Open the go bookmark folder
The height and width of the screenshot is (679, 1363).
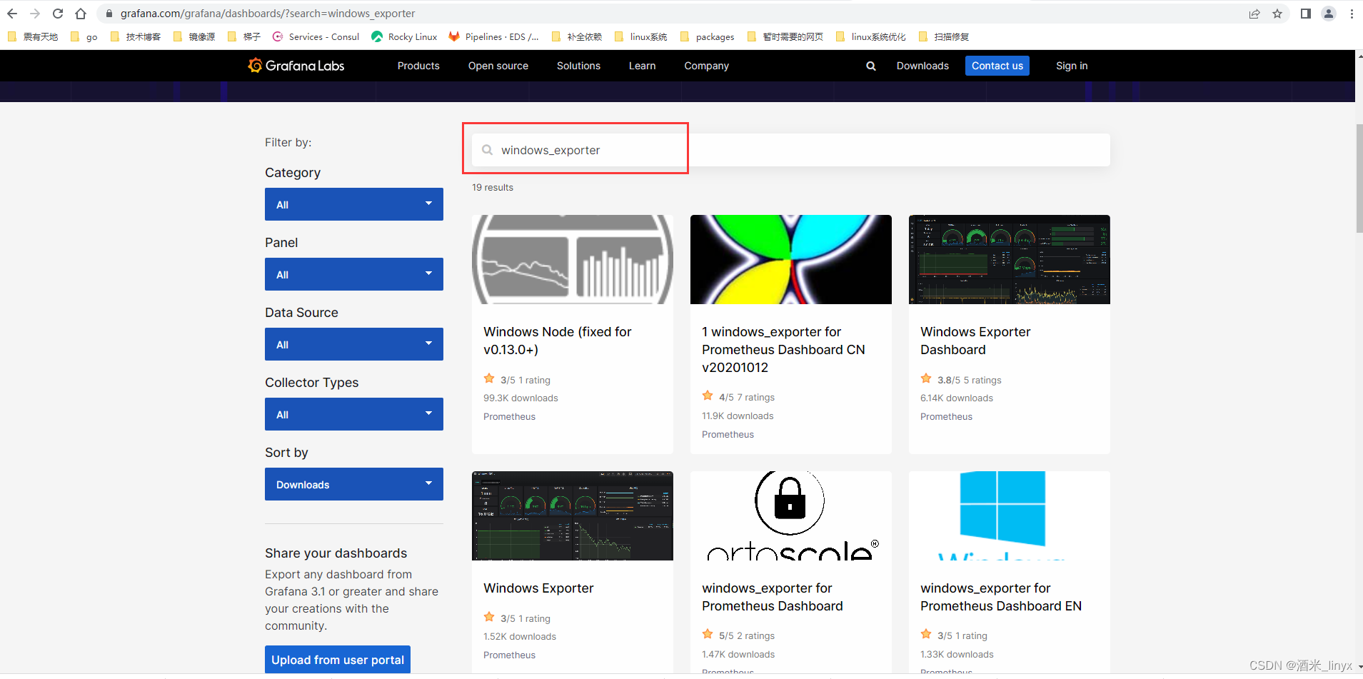(x=84, y=36)
